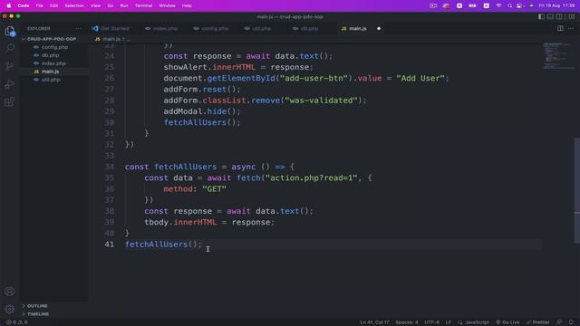Screen dimensions: 580x326
Task: Click the UTF-8 encoding indicator
Action: [x=431, y=322]
